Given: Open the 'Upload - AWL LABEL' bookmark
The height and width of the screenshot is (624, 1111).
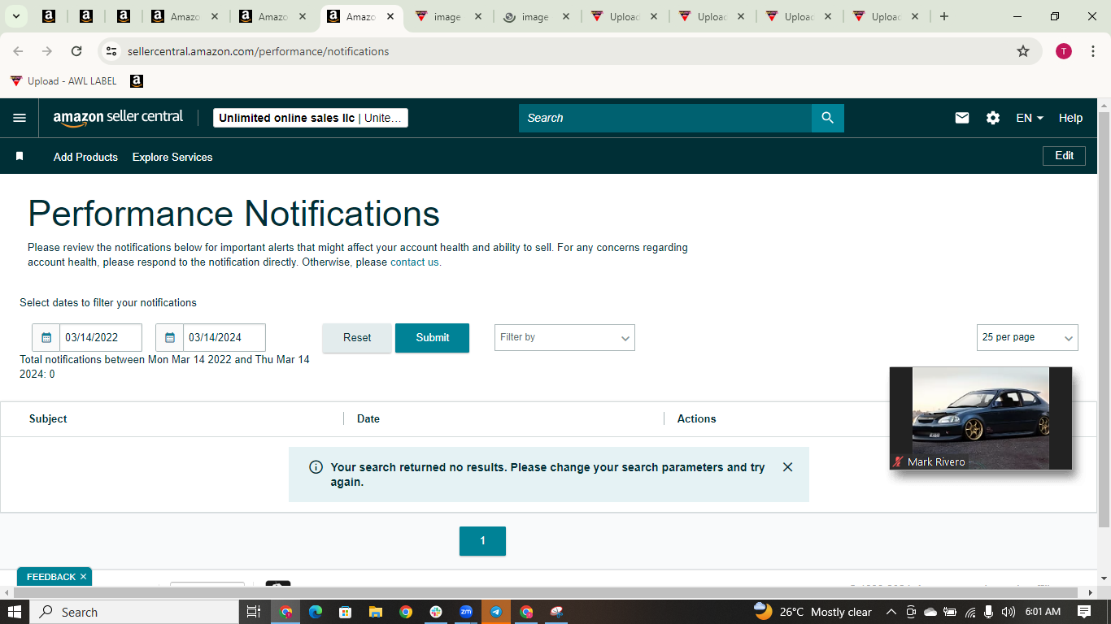Looking at the screenshot, I should (63, 81).
